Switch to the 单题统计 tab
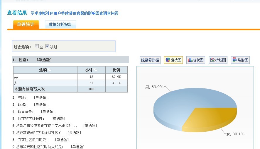The width and height of the screenshot is (260, 149). tap(26, 25)
